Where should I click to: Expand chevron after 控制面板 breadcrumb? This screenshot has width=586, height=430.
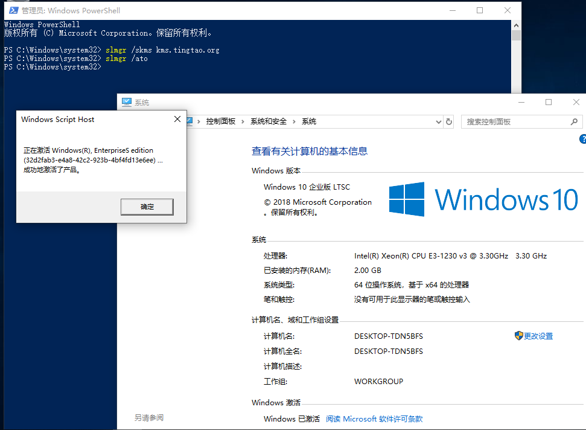[243, 121]
